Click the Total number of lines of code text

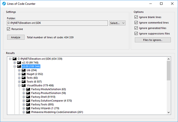(x=50, y=37)
